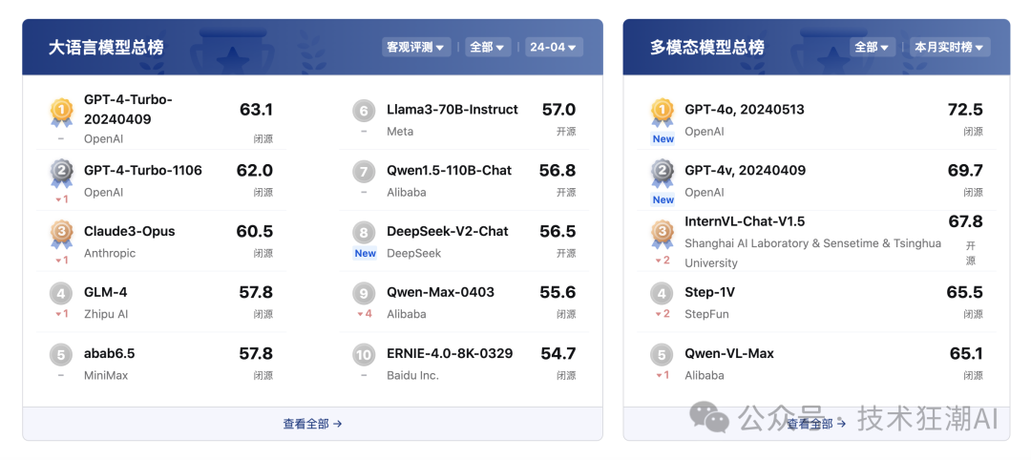
Task: Open the 全部 dropdown in 多模态模型总榜
Action: tap(872, 47)
